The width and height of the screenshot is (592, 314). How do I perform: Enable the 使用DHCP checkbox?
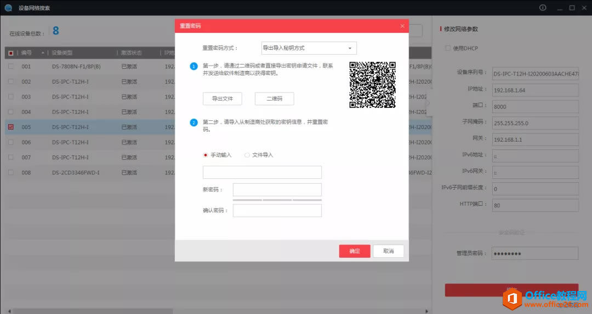pyautogui.click(x=448, y=48)
